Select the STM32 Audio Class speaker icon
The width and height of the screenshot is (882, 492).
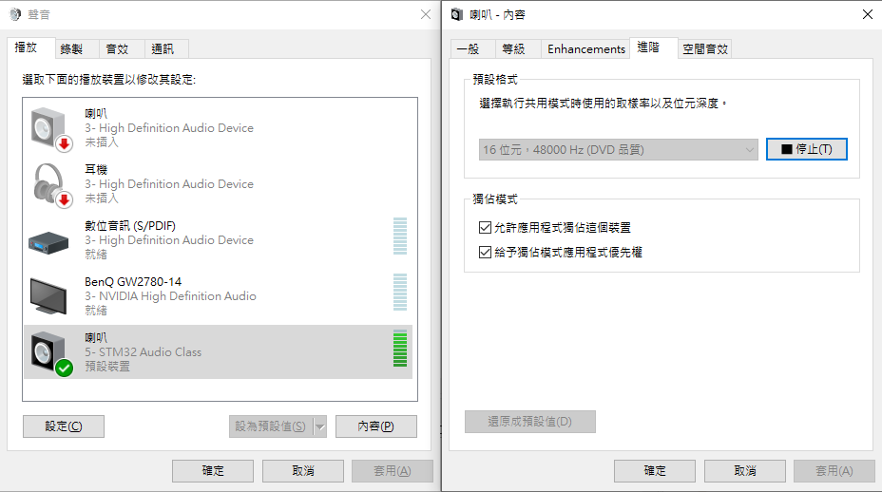click(x=51, y=353)
